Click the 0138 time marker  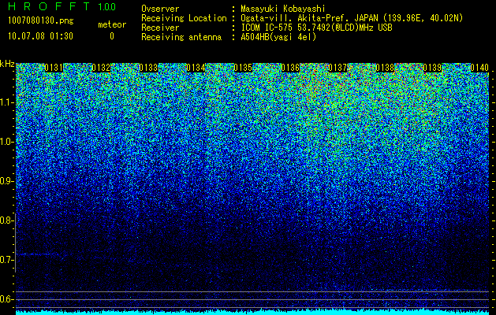385,68
